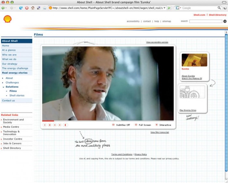Click the icon next to Subtitles Off
Image resolution: width=228 pixels, height=183 pixels.
pyautogui.click(x=113, y=125)
